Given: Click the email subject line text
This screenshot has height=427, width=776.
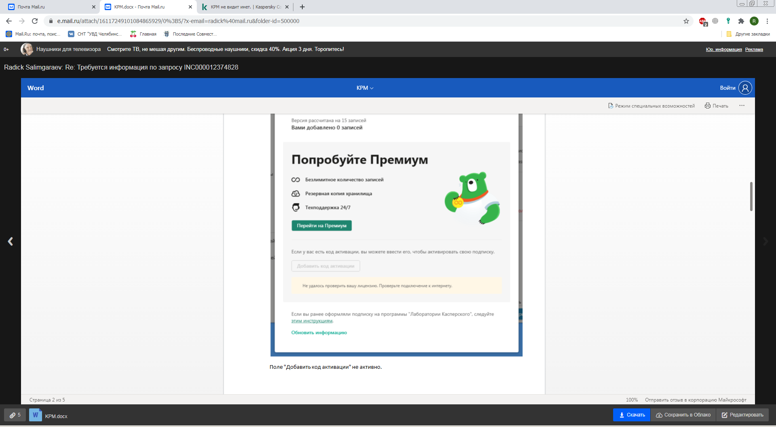Looking at the screenshot, I should pos(121,67).
